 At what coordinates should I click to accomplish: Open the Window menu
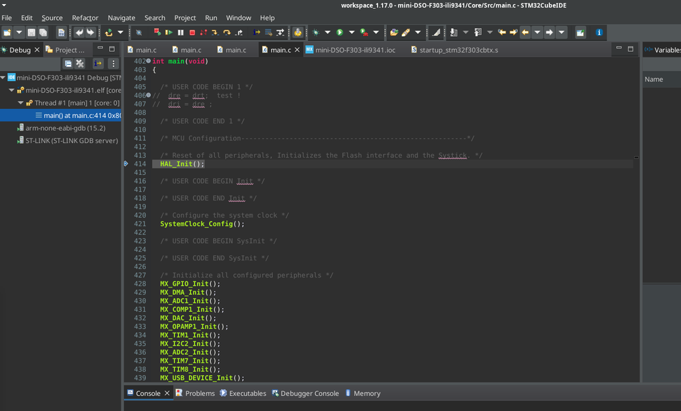[238, 18]
